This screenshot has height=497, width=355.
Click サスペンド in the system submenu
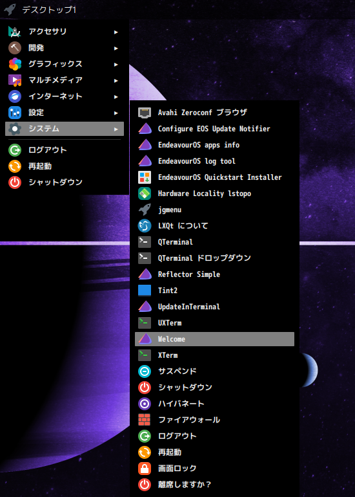[214, 371]
